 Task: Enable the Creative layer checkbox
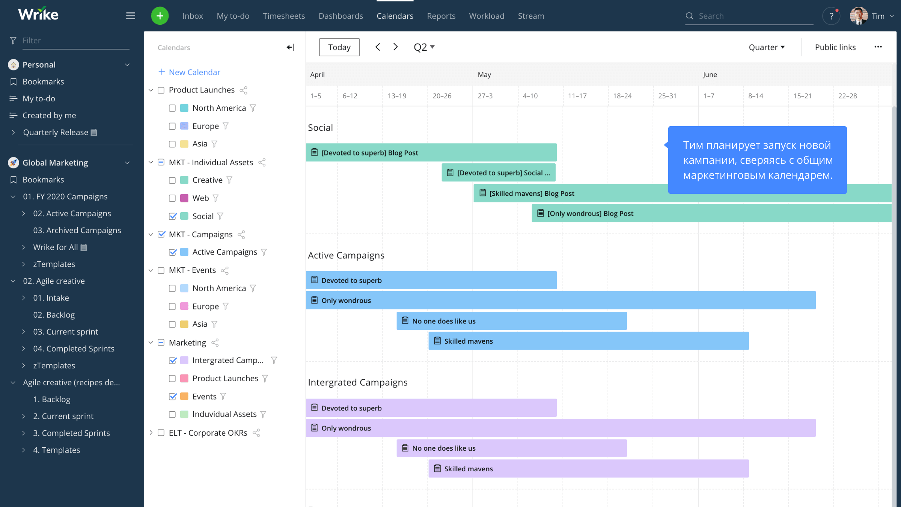172,180
